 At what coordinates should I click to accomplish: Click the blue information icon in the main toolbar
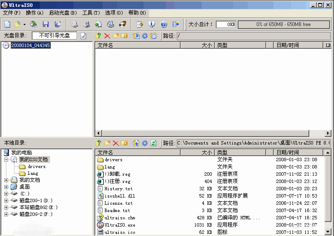tap(152, 24)
